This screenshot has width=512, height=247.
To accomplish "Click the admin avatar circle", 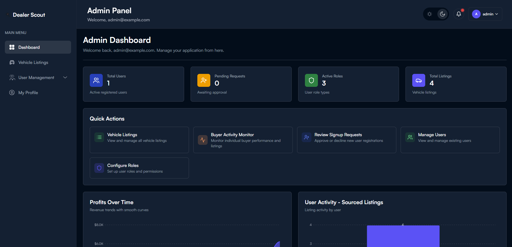I will coord(476,14).
